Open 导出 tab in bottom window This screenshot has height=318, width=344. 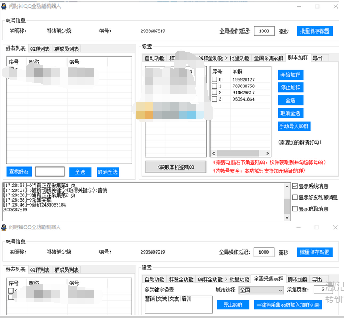coord(317,279)
